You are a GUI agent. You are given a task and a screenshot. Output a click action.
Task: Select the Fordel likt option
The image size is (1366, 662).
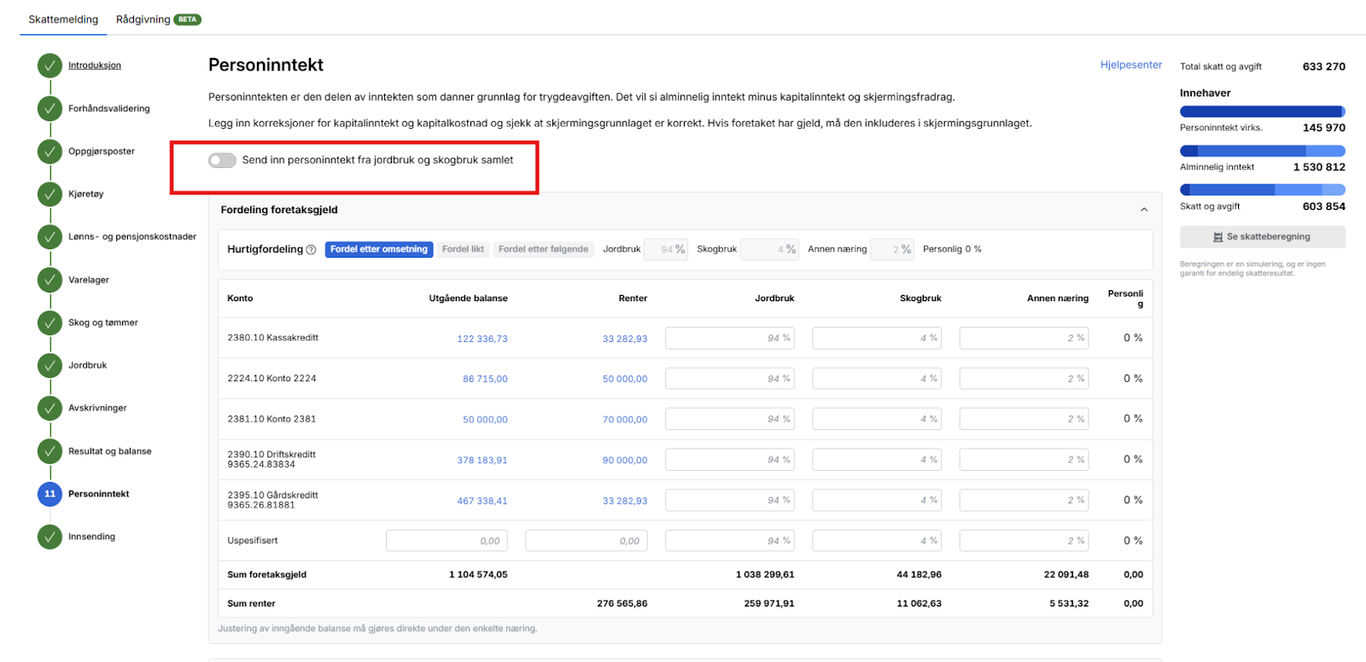pyautogui.click(x=464, y=249)
